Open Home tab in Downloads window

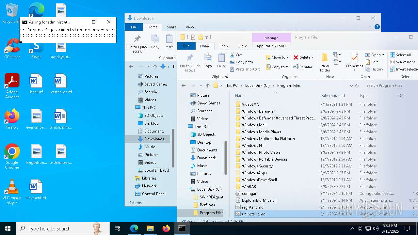click(152, 27)
